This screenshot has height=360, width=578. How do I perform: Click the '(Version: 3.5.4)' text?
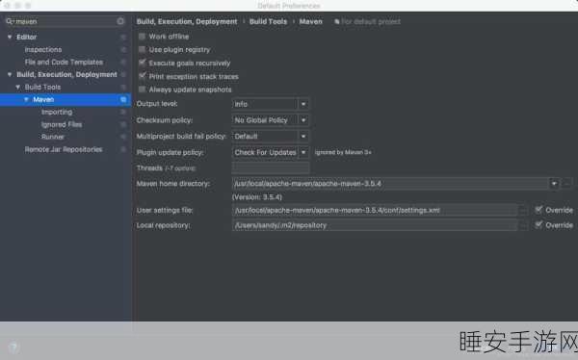click(x=257, y=197)
